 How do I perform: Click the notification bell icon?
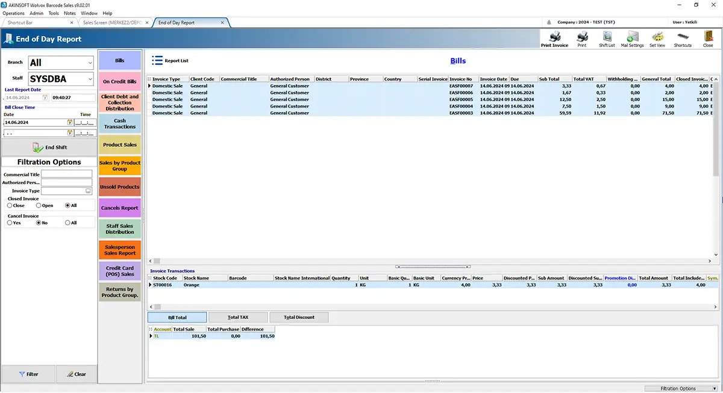coord(549,22)
